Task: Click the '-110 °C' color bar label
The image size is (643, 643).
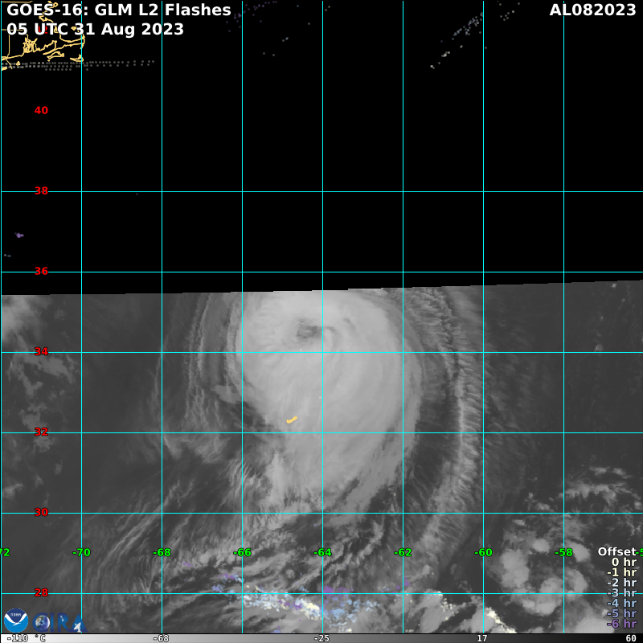Action: [x=26, y=638]
